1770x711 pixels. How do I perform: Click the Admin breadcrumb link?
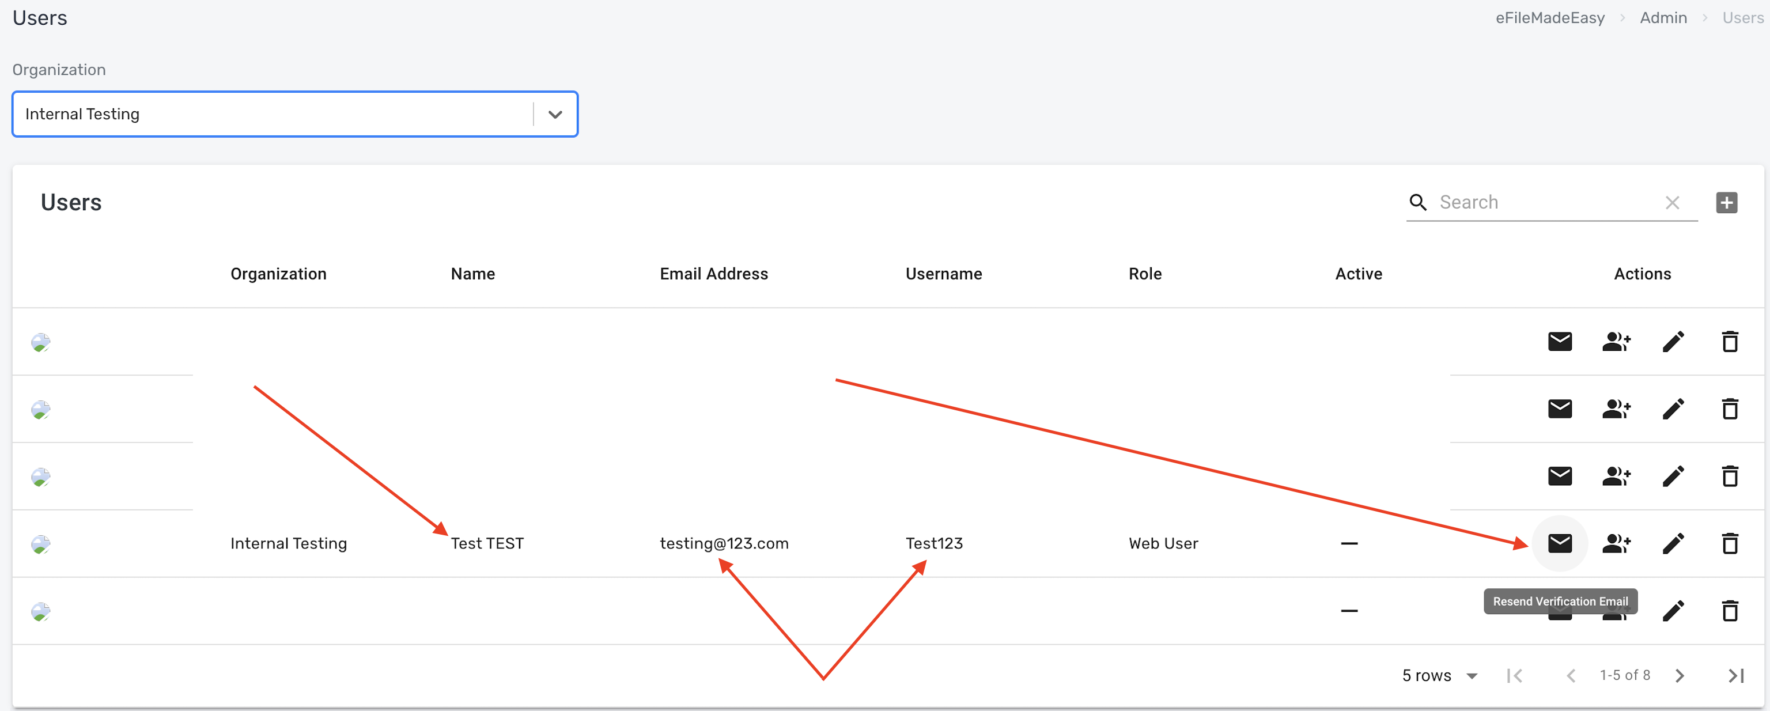(1663, 18)
